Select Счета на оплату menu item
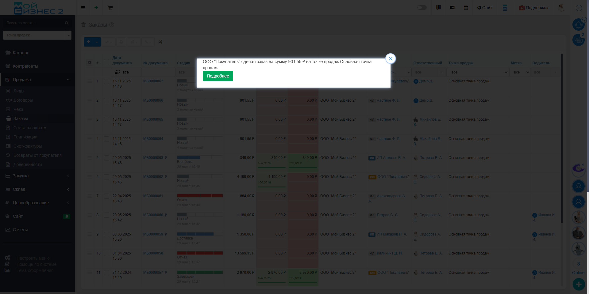Image resolution: width=589 pixels, height=294 pixels. point(30,128)
